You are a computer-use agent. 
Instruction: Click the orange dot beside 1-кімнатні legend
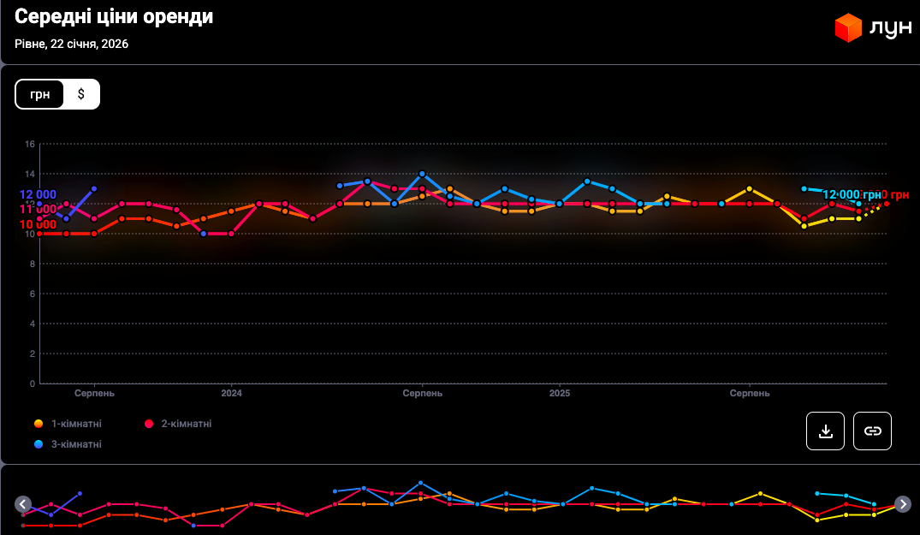pos(39,424)
